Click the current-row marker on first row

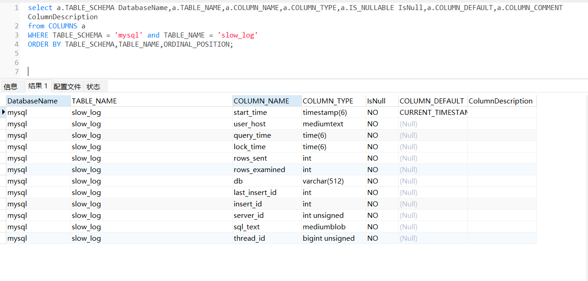3,112
